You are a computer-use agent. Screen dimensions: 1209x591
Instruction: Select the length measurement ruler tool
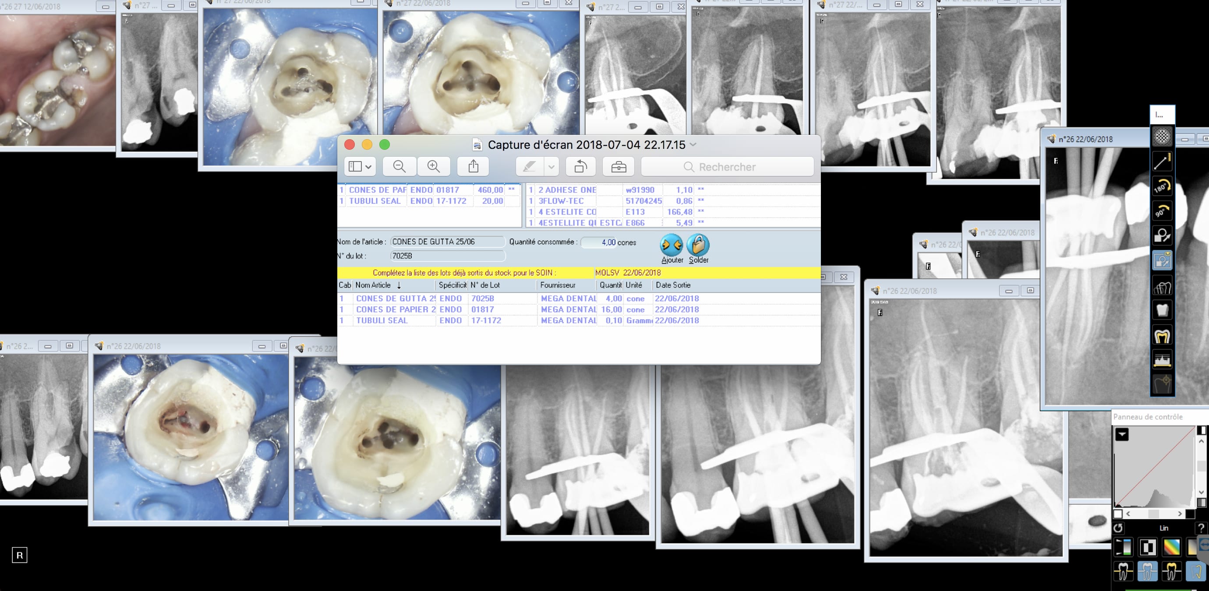(x=1162, y=162)
